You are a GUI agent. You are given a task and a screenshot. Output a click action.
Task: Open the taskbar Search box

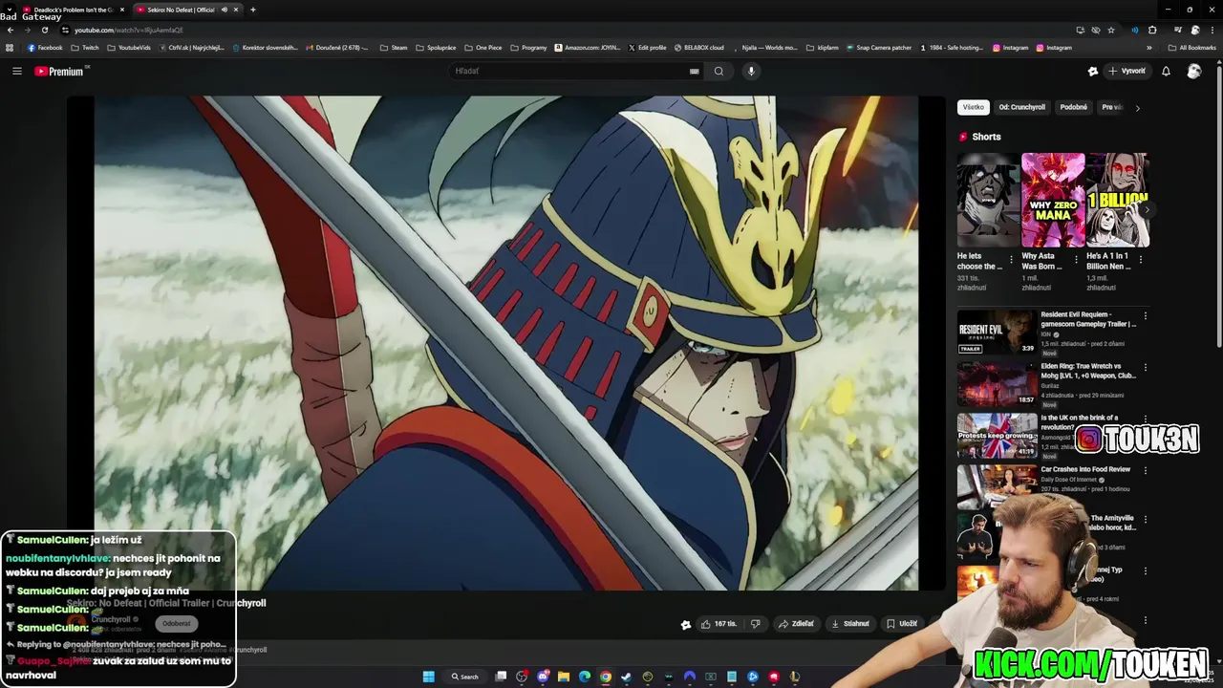click(465, 677)
